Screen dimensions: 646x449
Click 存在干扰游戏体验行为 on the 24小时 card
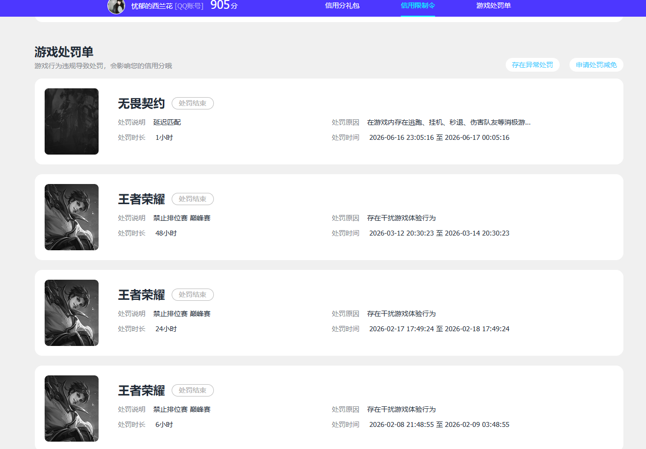(x=401, y=314)
